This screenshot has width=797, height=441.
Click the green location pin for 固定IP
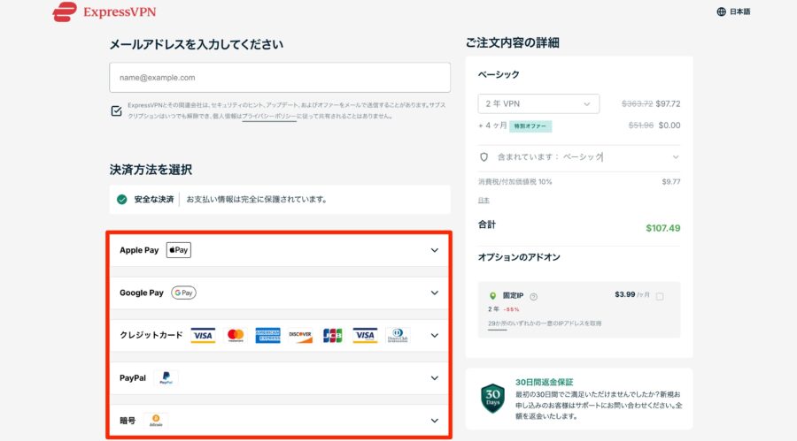pos(492,295)
